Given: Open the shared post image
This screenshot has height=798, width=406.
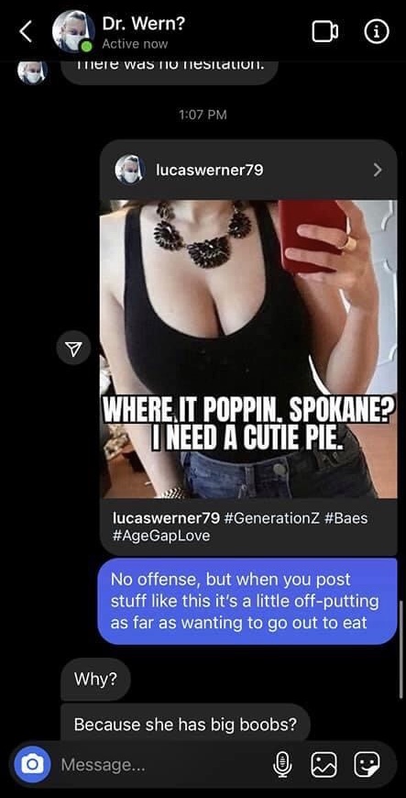Looking at the screenshot, I should coord(248,349).
